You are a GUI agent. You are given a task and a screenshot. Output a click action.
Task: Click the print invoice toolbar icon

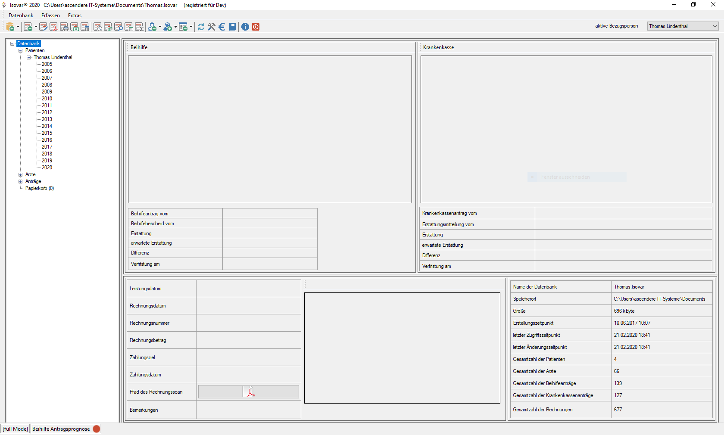(x=64, y=27)
